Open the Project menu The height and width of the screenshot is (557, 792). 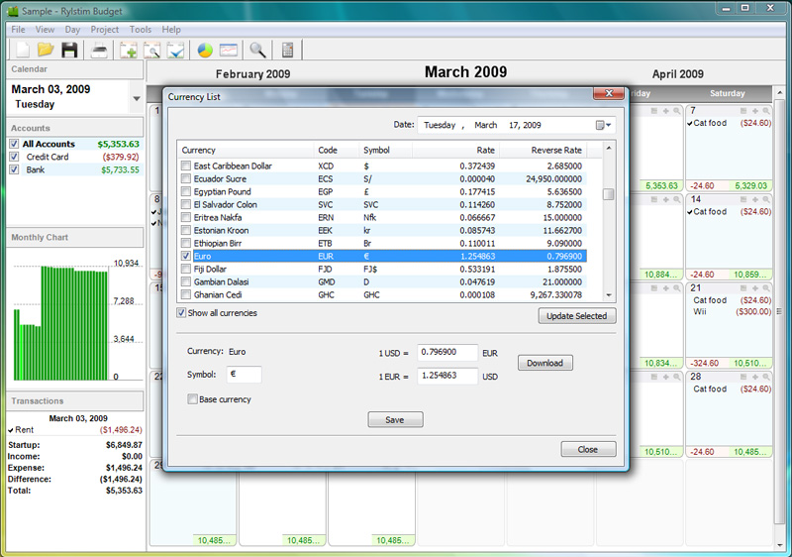(104, 30)
